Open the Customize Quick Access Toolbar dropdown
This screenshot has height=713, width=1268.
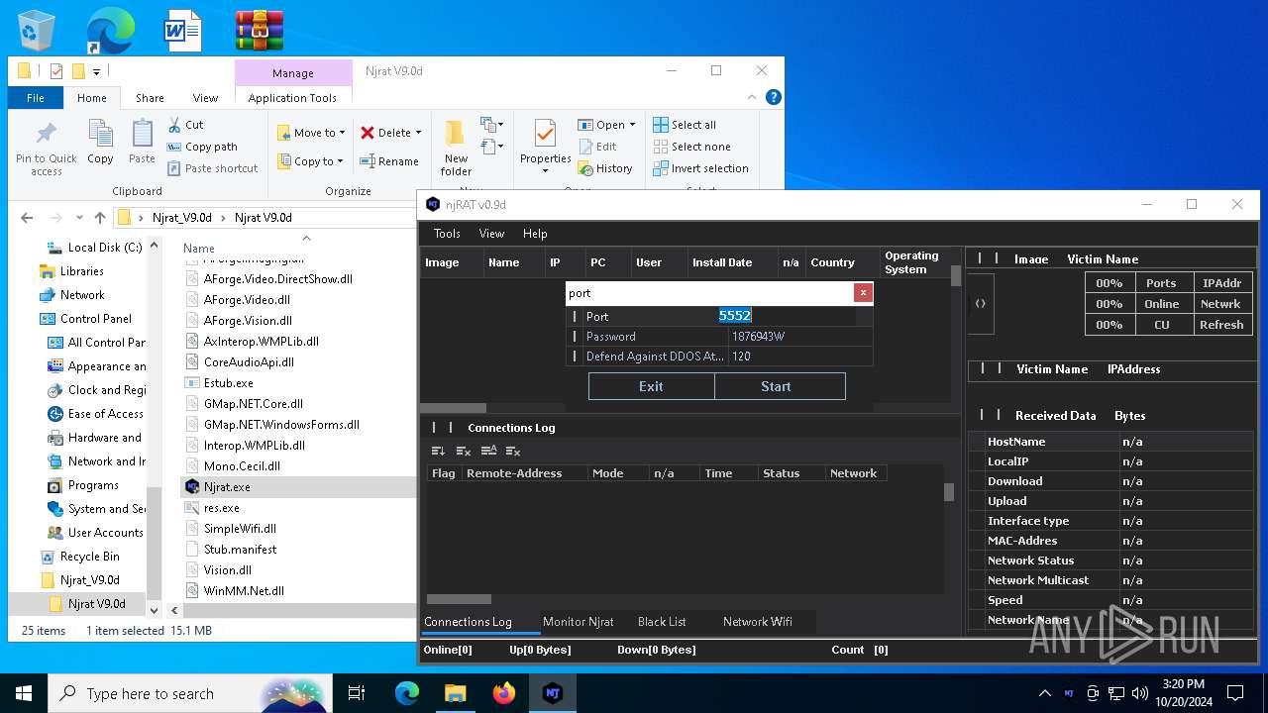(x=96, y=71)
